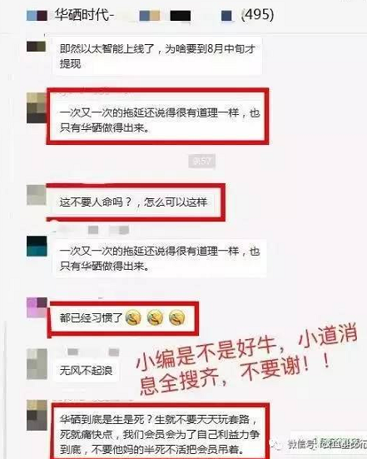
Task: Click the small avatar left of group title
Action: click(37, 16)
